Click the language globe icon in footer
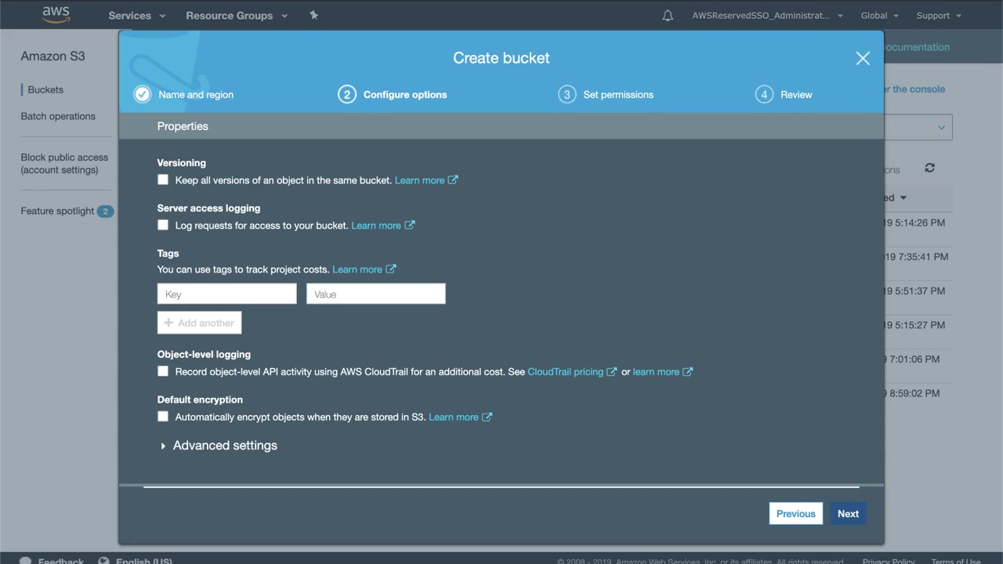The width and height of the screenshot is (1003, 564). coord(104,560)
